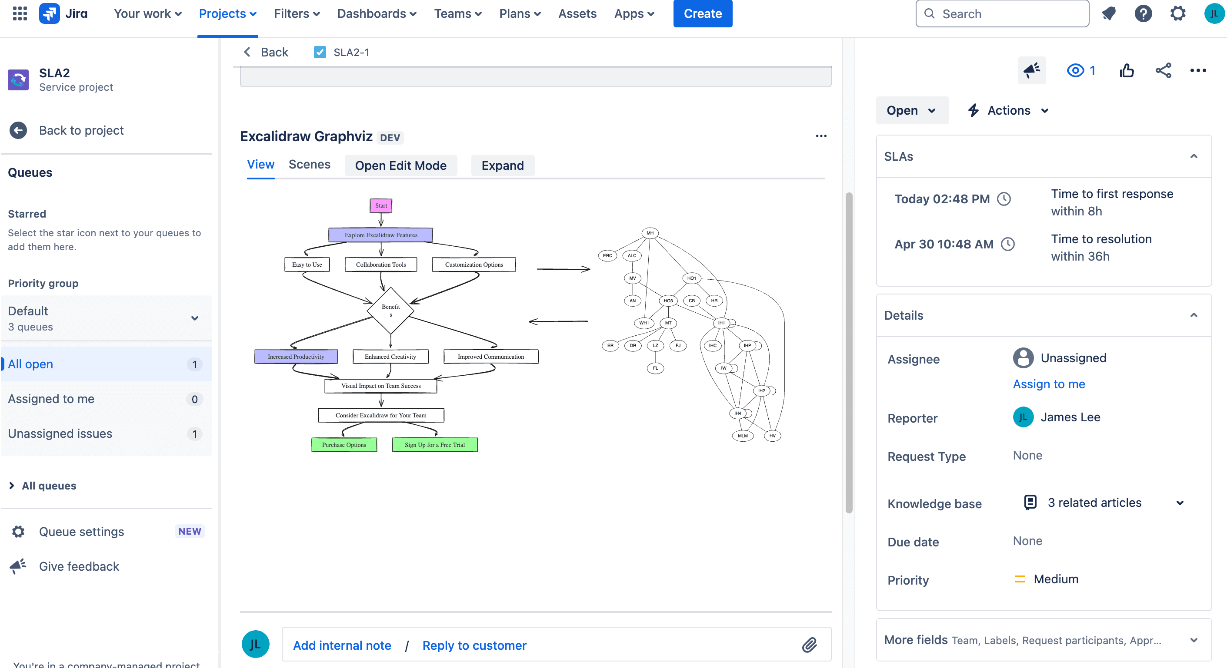1227x668 pixels.
Task: Click the JL avatar beside comment box
Action: pos(255,644)
